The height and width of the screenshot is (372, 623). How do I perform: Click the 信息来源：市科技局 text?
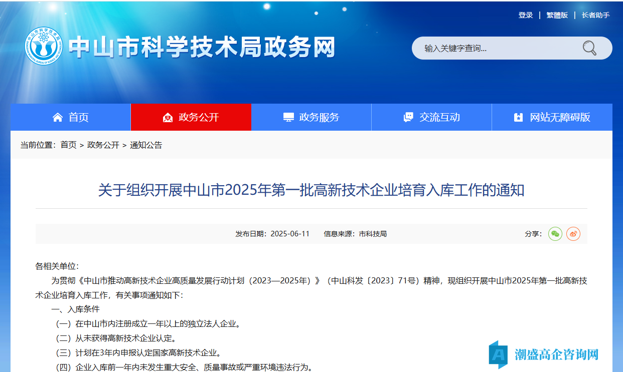pyautogui.click(x=355, y=234)
